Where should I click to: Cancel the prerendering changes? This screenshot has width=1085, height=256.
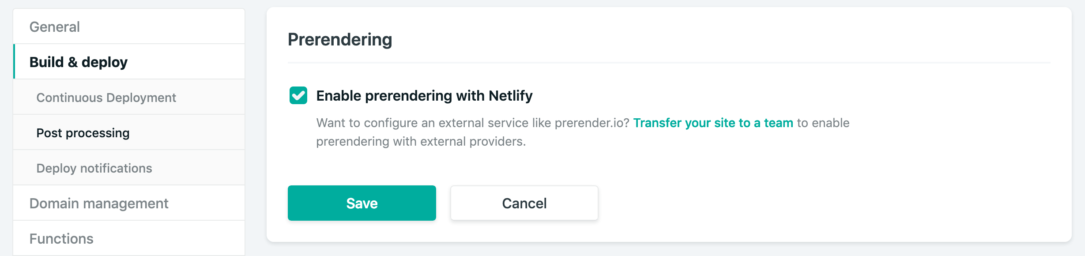524,203
